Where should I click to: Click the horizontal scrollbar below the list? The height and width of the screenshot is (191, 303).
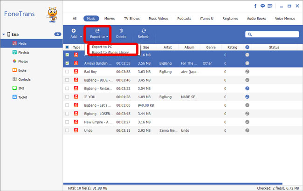coord(173,184)
